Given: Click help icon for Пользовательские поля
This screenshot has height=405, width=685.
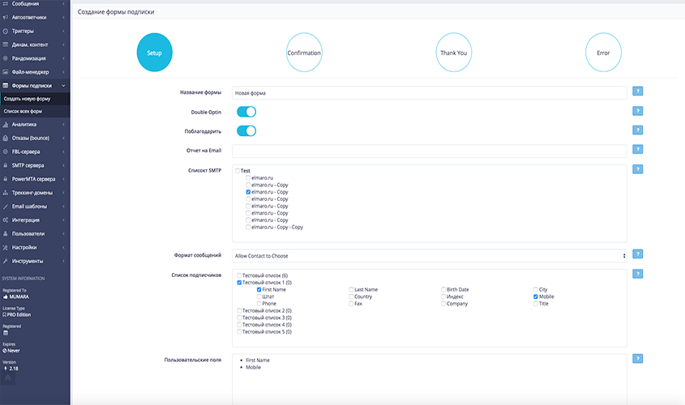Looking at the screenshot, I should coord(638,359).
